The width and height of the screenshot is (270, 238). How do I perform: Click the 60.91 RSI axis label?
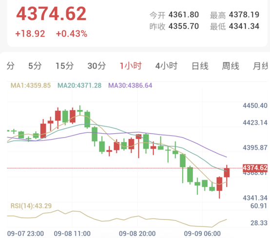point(259,206)
